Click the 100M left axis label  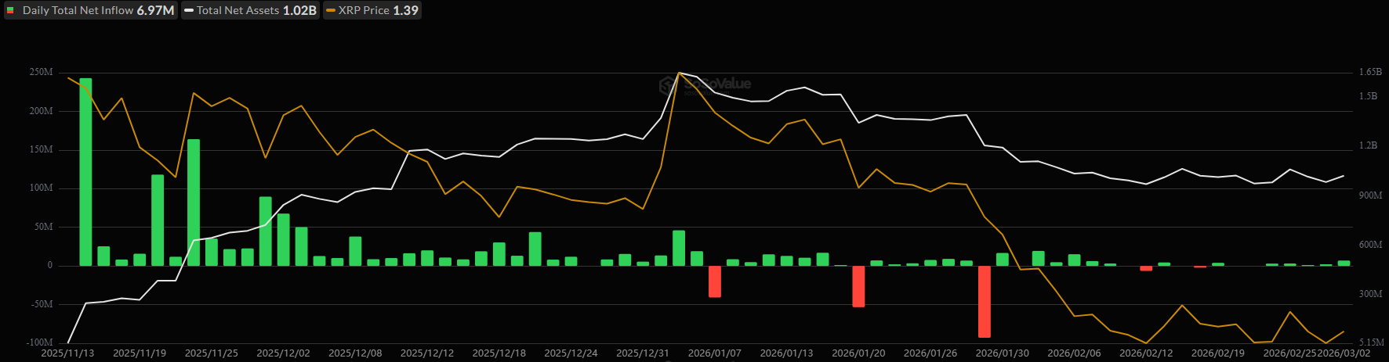(x=42, y=188)
